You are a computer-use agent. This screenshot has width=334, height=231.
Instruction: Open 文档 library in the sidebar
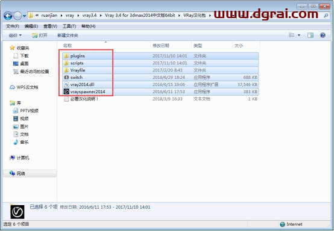coord(24,134)
